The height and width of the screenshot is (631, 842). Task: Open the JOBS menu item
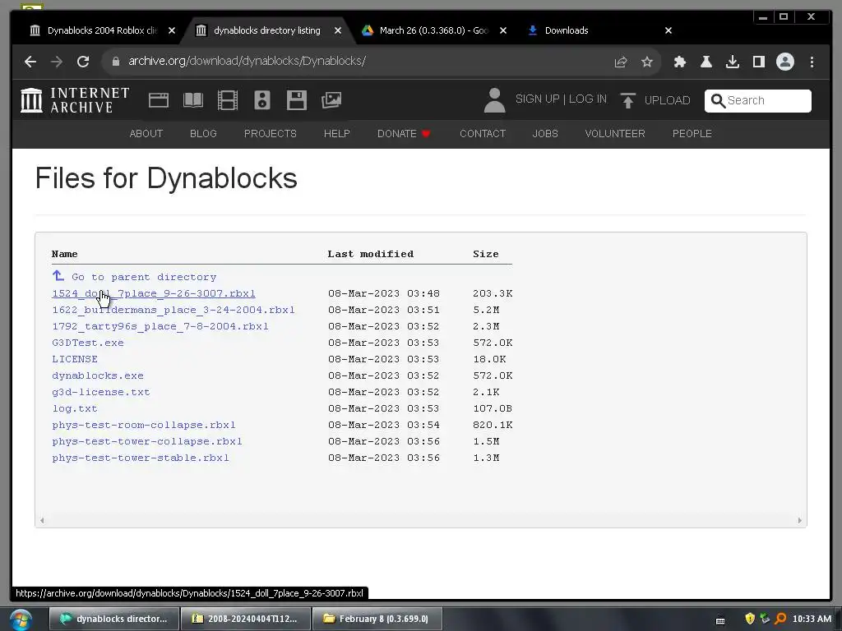tap(545, 134)
